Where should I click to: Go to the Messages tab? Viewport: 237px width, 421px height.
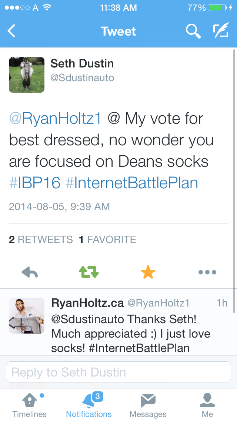pyautogui.click(x=148, y=405)
